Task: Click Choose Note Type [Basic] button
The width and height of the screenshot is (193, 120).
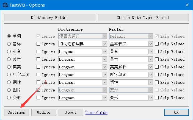Action: pos(143,18)
